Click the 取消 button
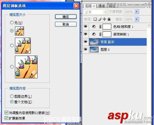 [66, 24]
